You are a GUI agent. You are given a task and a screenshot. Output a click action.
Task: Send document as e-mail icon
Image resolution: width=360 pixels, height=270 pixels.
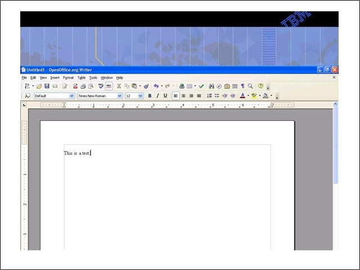(x=55, y=86)
